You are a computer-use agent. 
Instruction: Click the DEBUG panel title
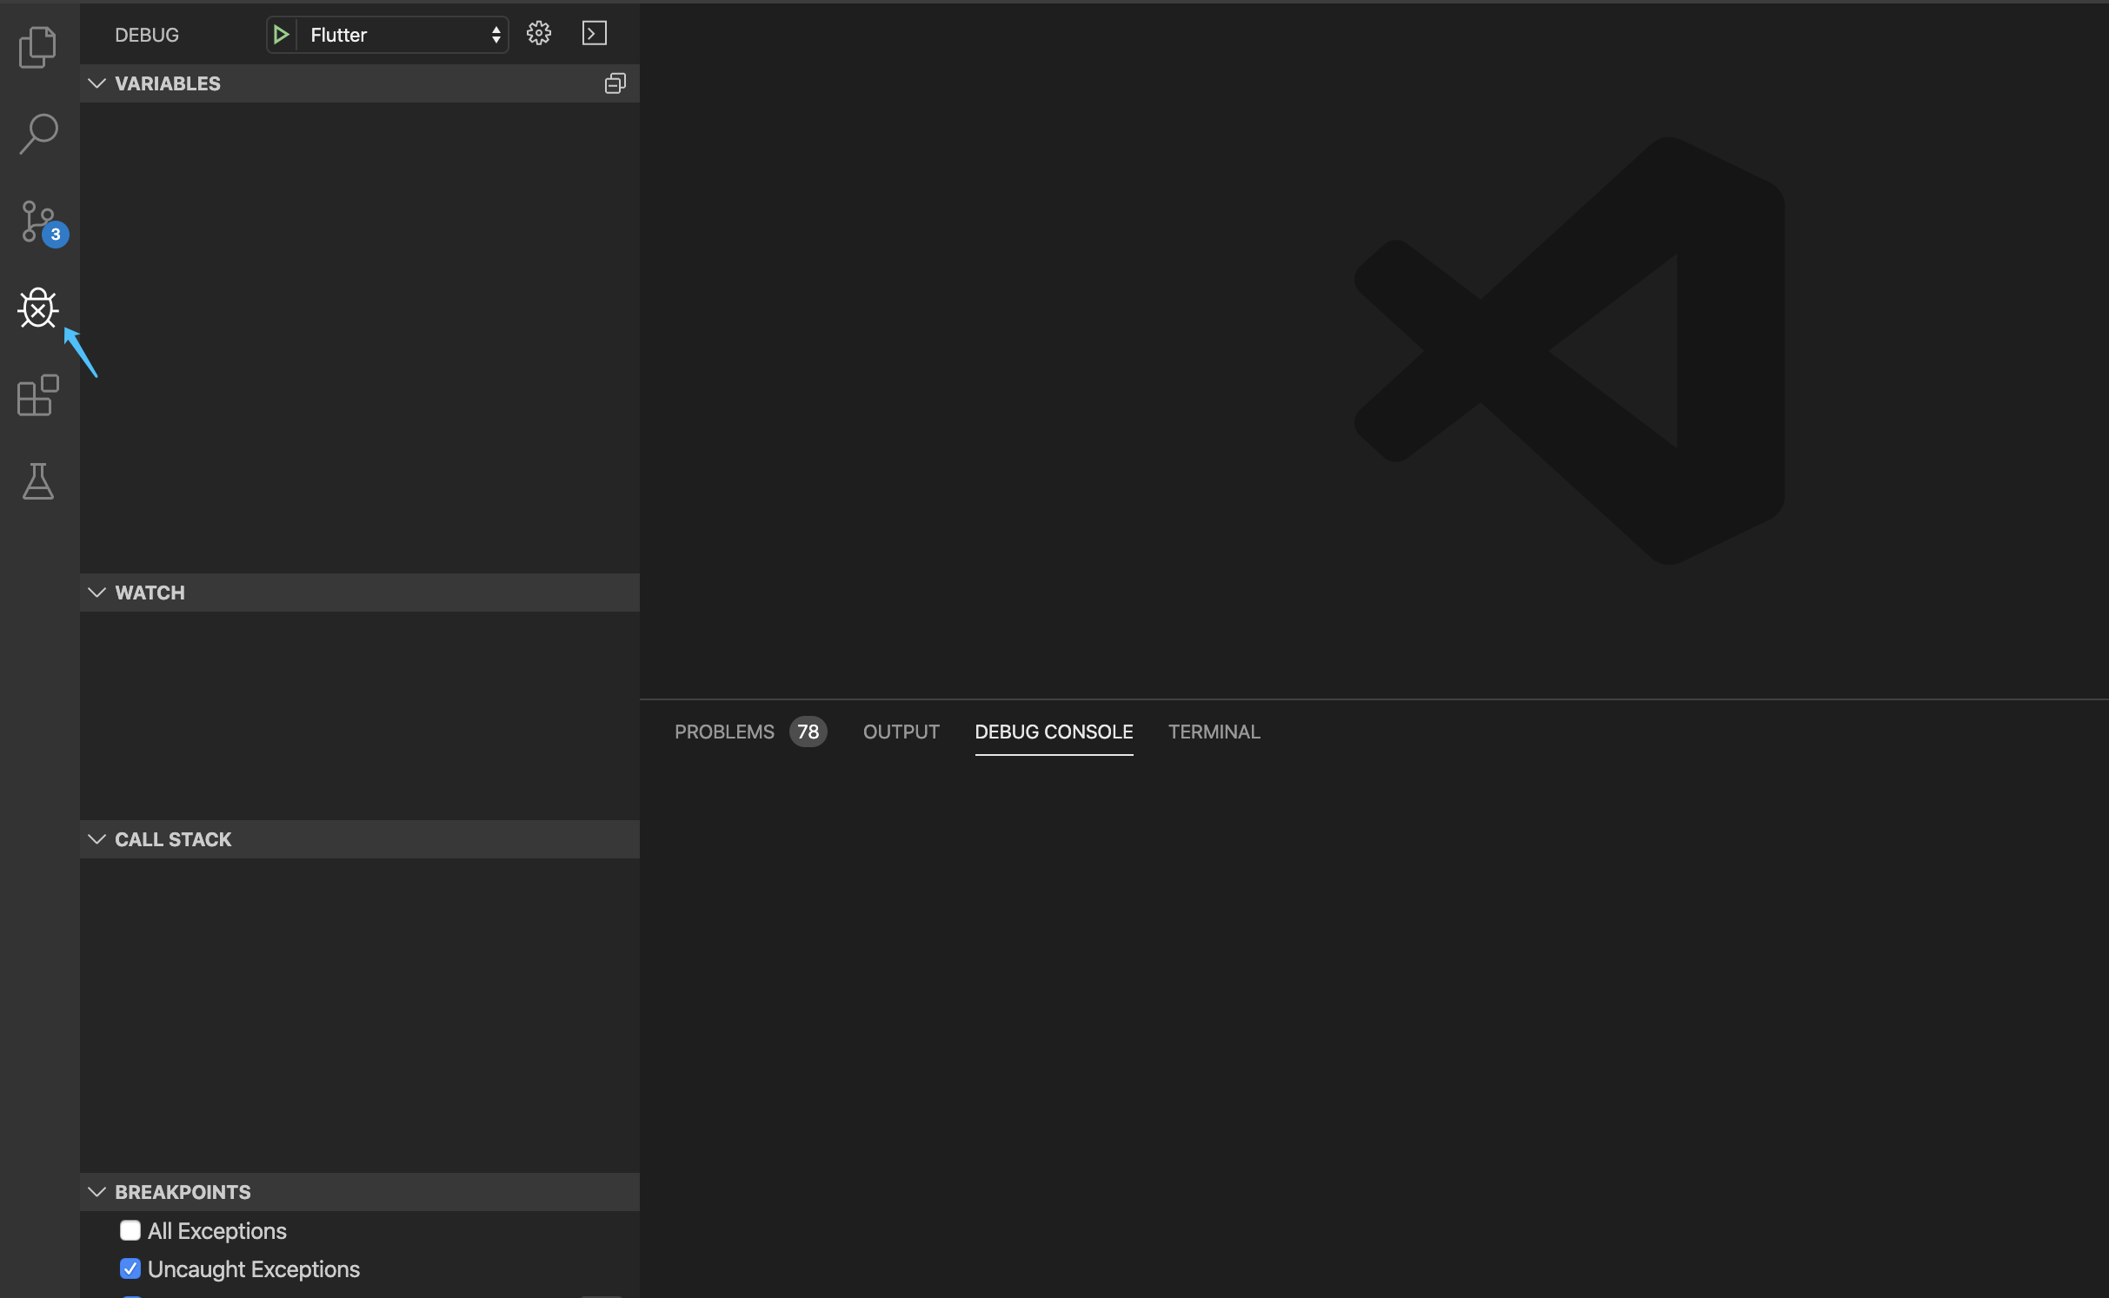[x=147, y=35]
